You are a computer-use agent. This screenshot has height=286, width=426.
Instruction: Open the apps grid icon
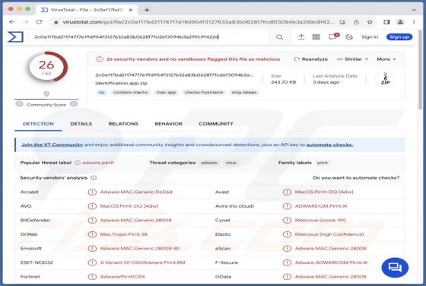tap(316, 37)
